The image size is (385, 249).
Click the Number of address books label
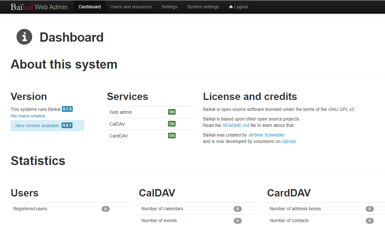tap(295, 209)
